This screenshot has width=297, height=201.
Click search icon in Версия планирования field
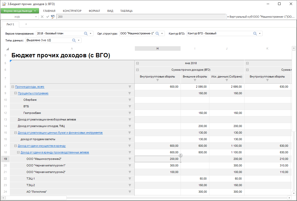coord(86,34)
